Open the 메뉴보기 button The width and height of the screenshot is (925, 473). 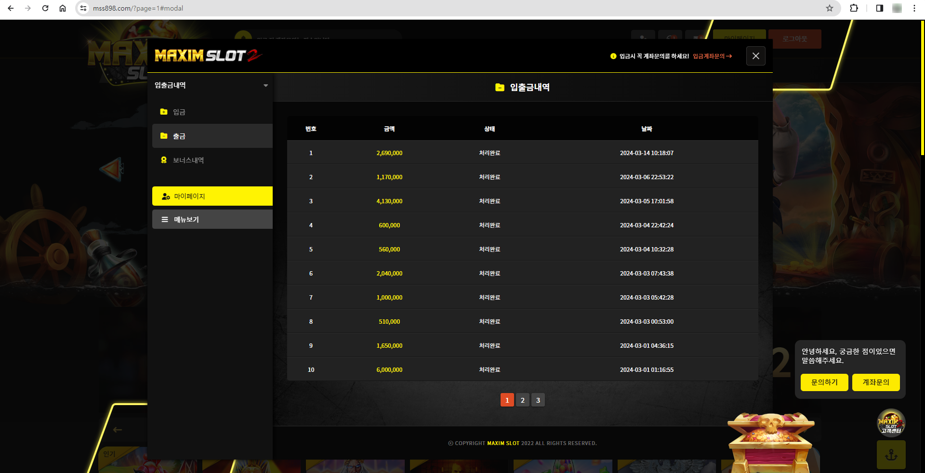pos(212,219)
